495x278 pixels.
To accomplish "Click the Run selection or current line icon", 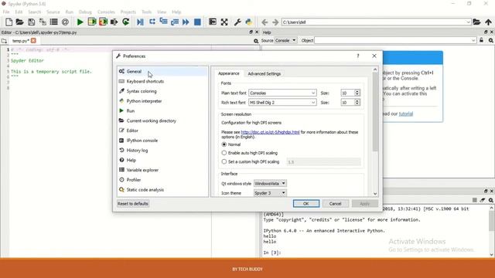I will (114, 22).
